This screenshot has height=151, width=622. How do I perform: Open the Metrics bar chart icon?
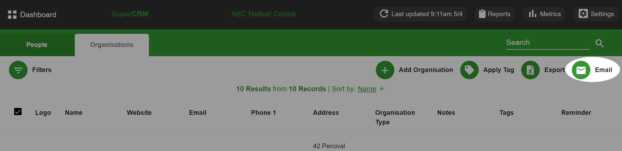(532, 14)
